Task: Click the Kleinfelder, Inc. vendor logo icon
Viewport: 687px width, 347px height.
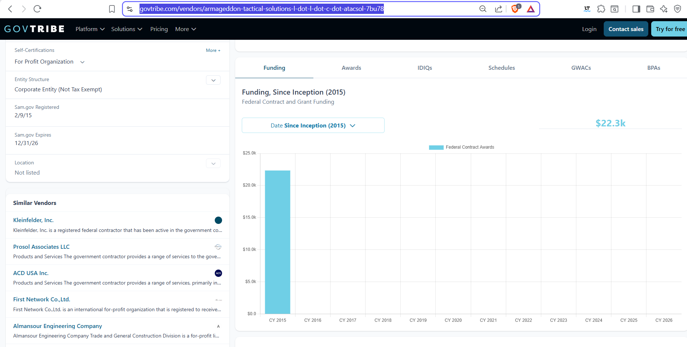Action: pos(218,220)
